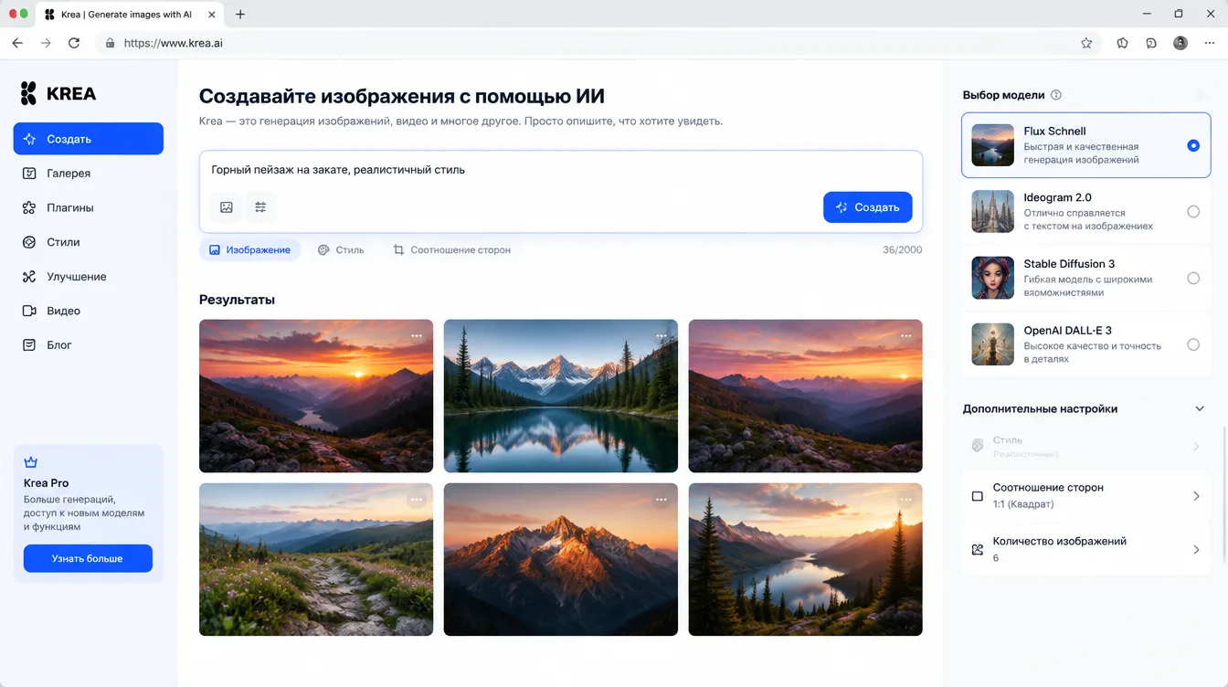The height and width of the screenshot is (687, 1228).
Task: Select the Ideogram 2.0 radio button
Action: [1193, 212]
